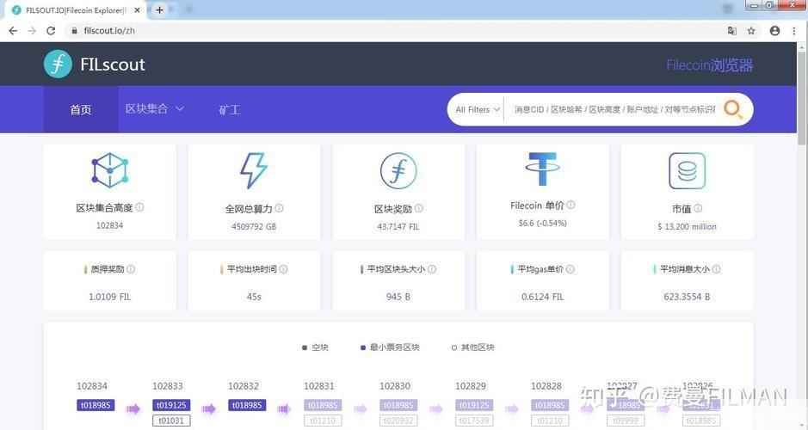This screenshot has width=808, height=430.
Task: Reload the page with refresh icon
Action: pyautogui.click(x=51, y=31)
